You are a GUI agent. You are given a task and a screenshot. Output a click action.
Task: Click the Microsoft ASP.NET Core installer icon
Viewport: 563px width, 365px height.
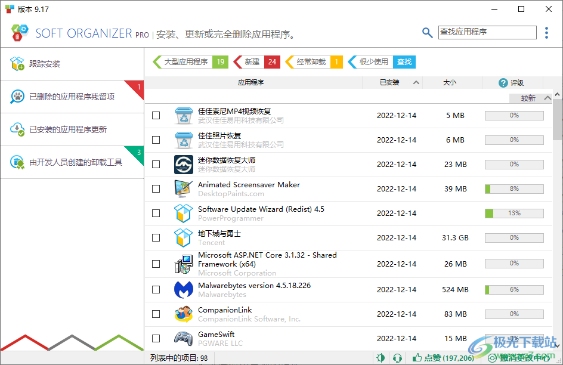pos(184,264)
